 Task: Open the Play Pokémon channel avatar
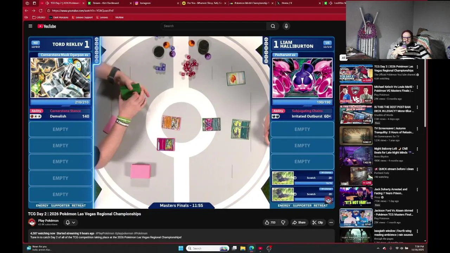coord(32,222)
